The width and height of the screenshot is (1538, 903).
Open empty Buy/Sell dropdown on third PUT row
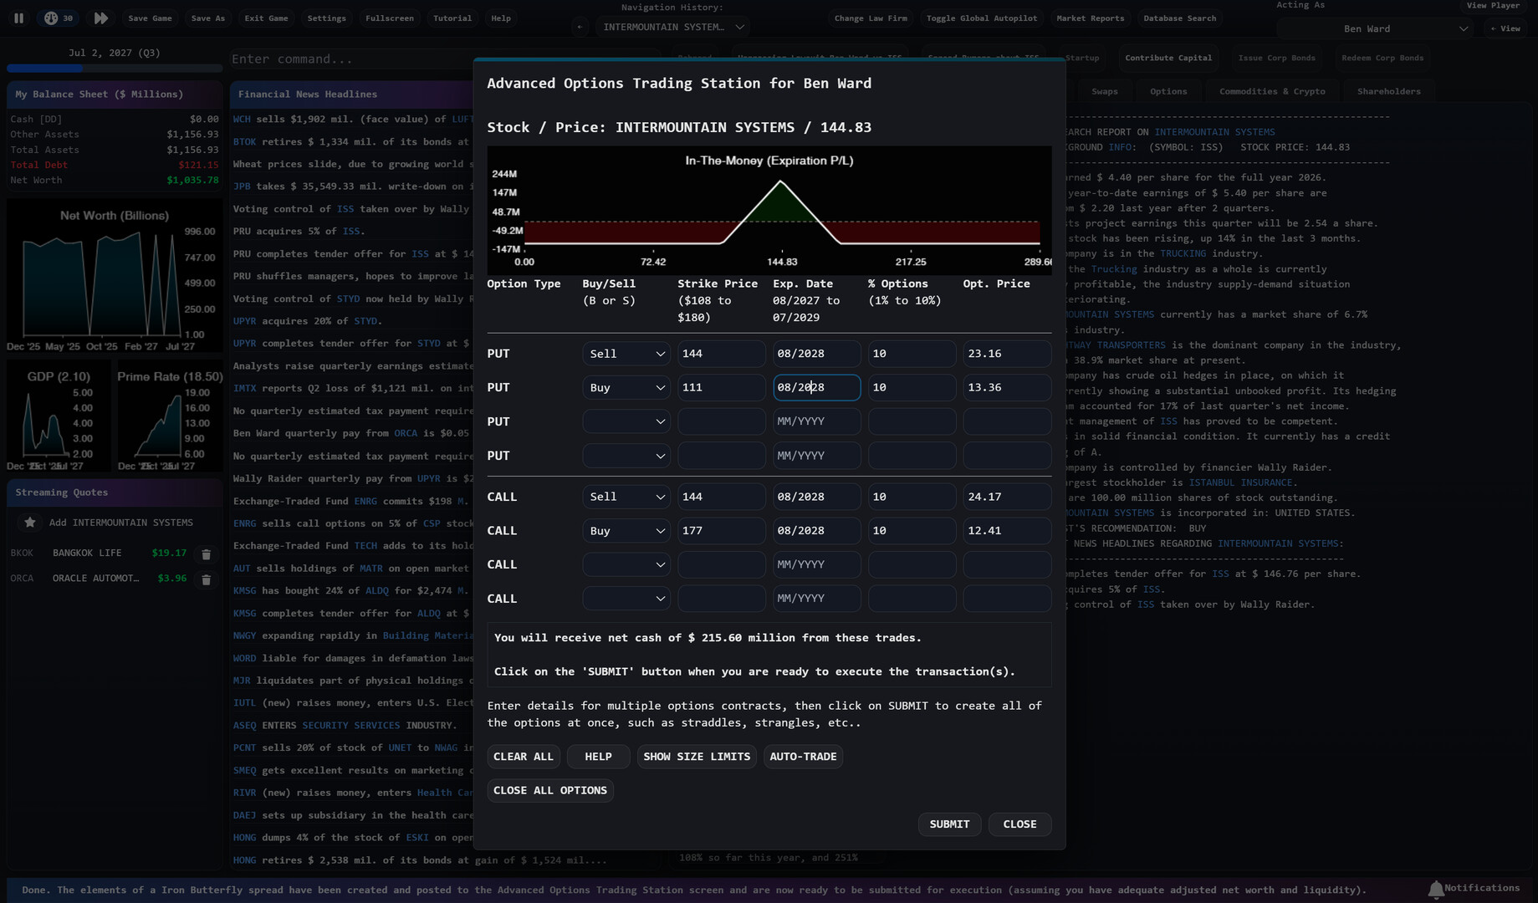click(x=626, y=421)
